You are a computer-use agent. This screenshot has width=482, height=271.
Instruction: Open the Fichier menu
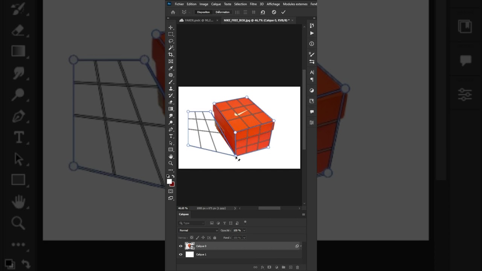(x=179, y=4)
